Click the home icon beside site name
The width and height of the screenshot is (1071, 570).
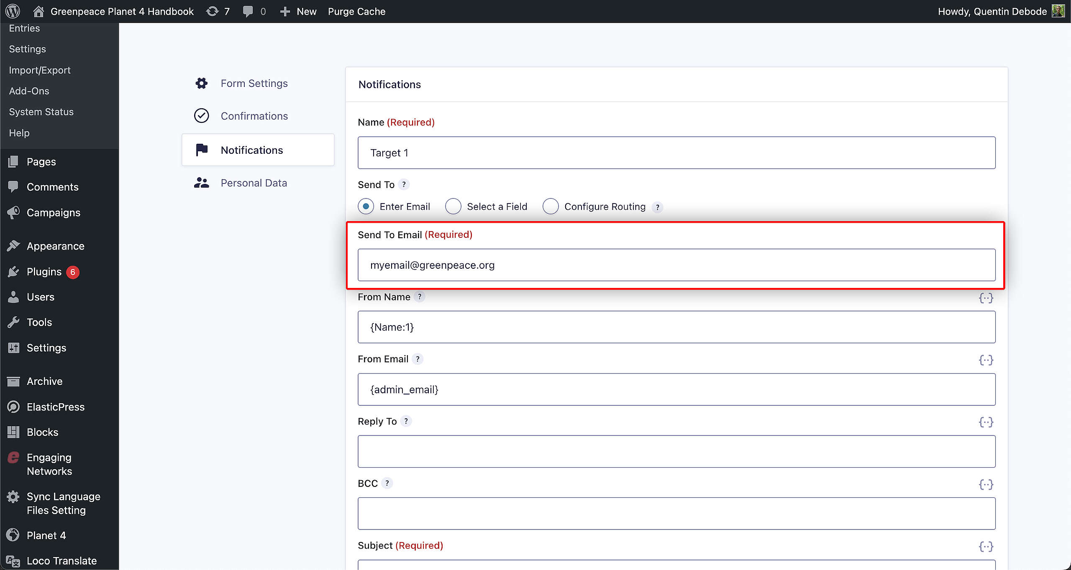click(38, 11)
